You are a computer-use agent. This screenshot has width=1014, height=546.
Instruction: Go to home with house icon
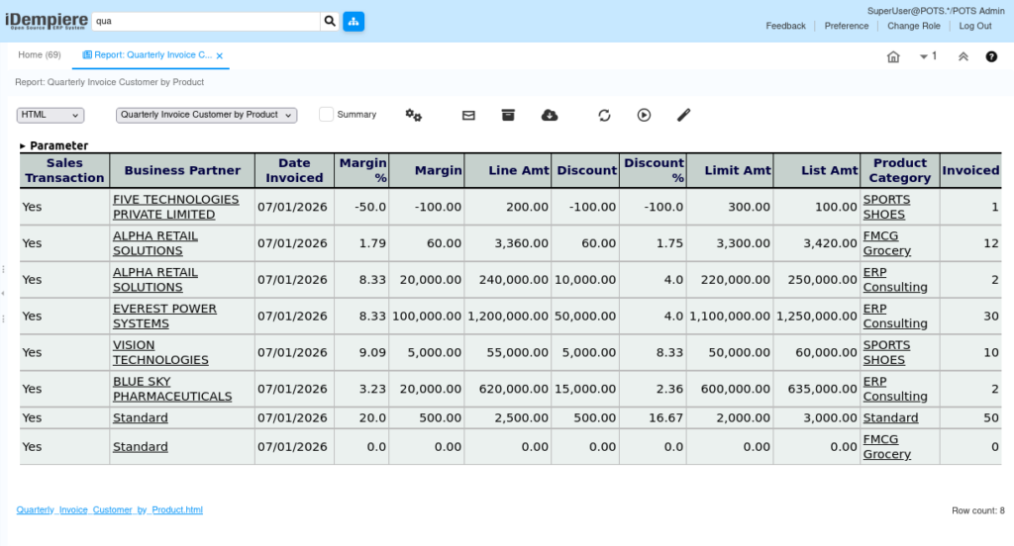tap(893, 56)
